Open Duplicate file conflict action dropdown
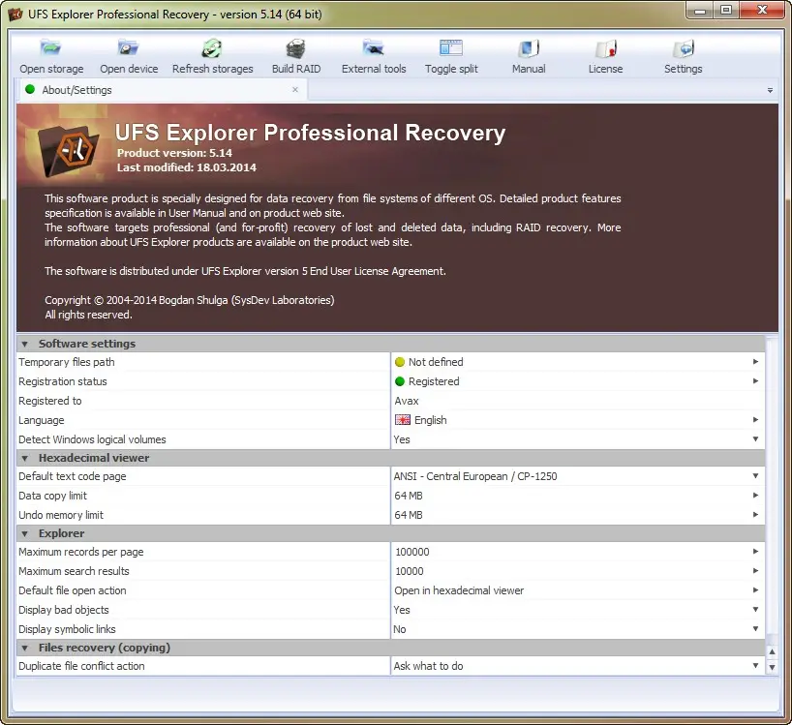Screen dimensions: 792x725 755,666
